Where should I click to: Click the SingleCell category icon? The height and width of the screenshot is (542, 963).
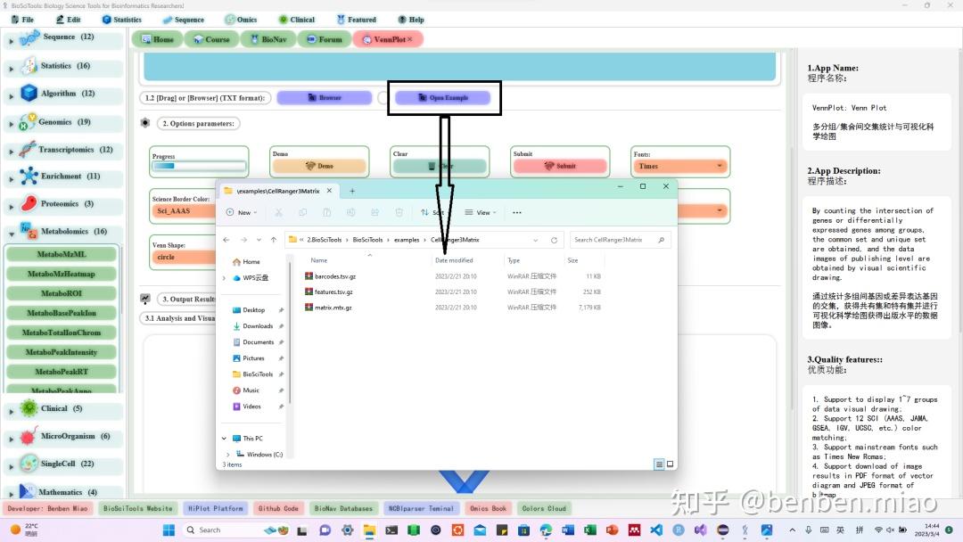point(27,464)
